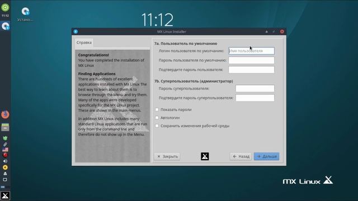Go back with the Назад button
The image size is (358, 201).
[241, 156]
